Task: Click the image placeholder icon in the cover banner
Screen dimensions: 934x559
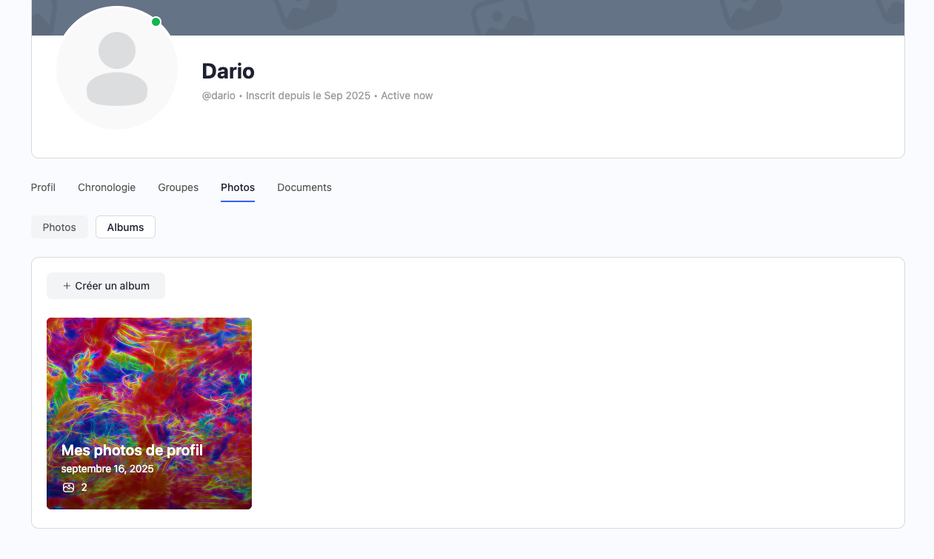Action: click(x=497, y=14)
